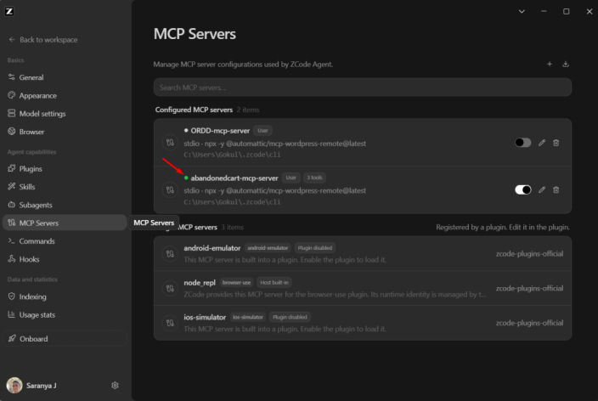Enable the ORDD-mcp-server toggle
This screenshot has height=401, width=598.
[523, 143]
